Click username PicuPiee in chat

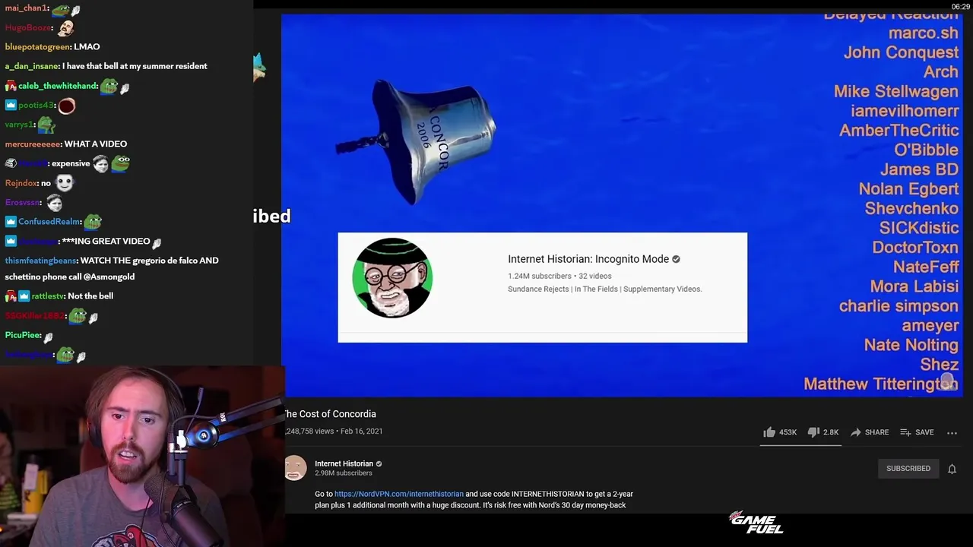[x=22, y=335]
